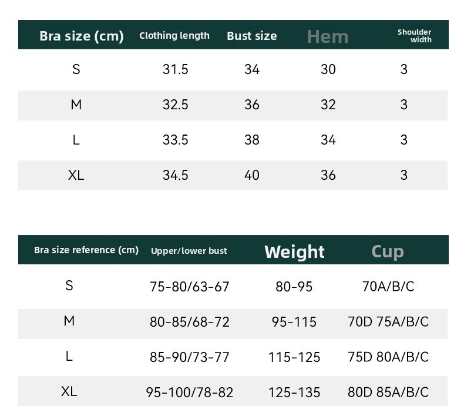The image size is (464, 406).
Task: Select the 'Upper/lower bust' header
Action: point(189,251)
